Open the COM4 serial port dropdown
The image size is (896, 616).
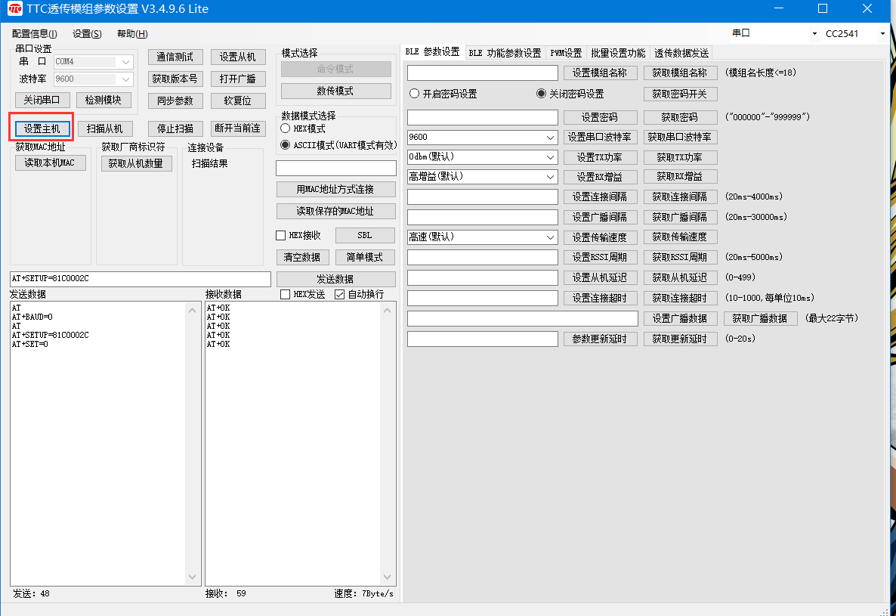125,62
